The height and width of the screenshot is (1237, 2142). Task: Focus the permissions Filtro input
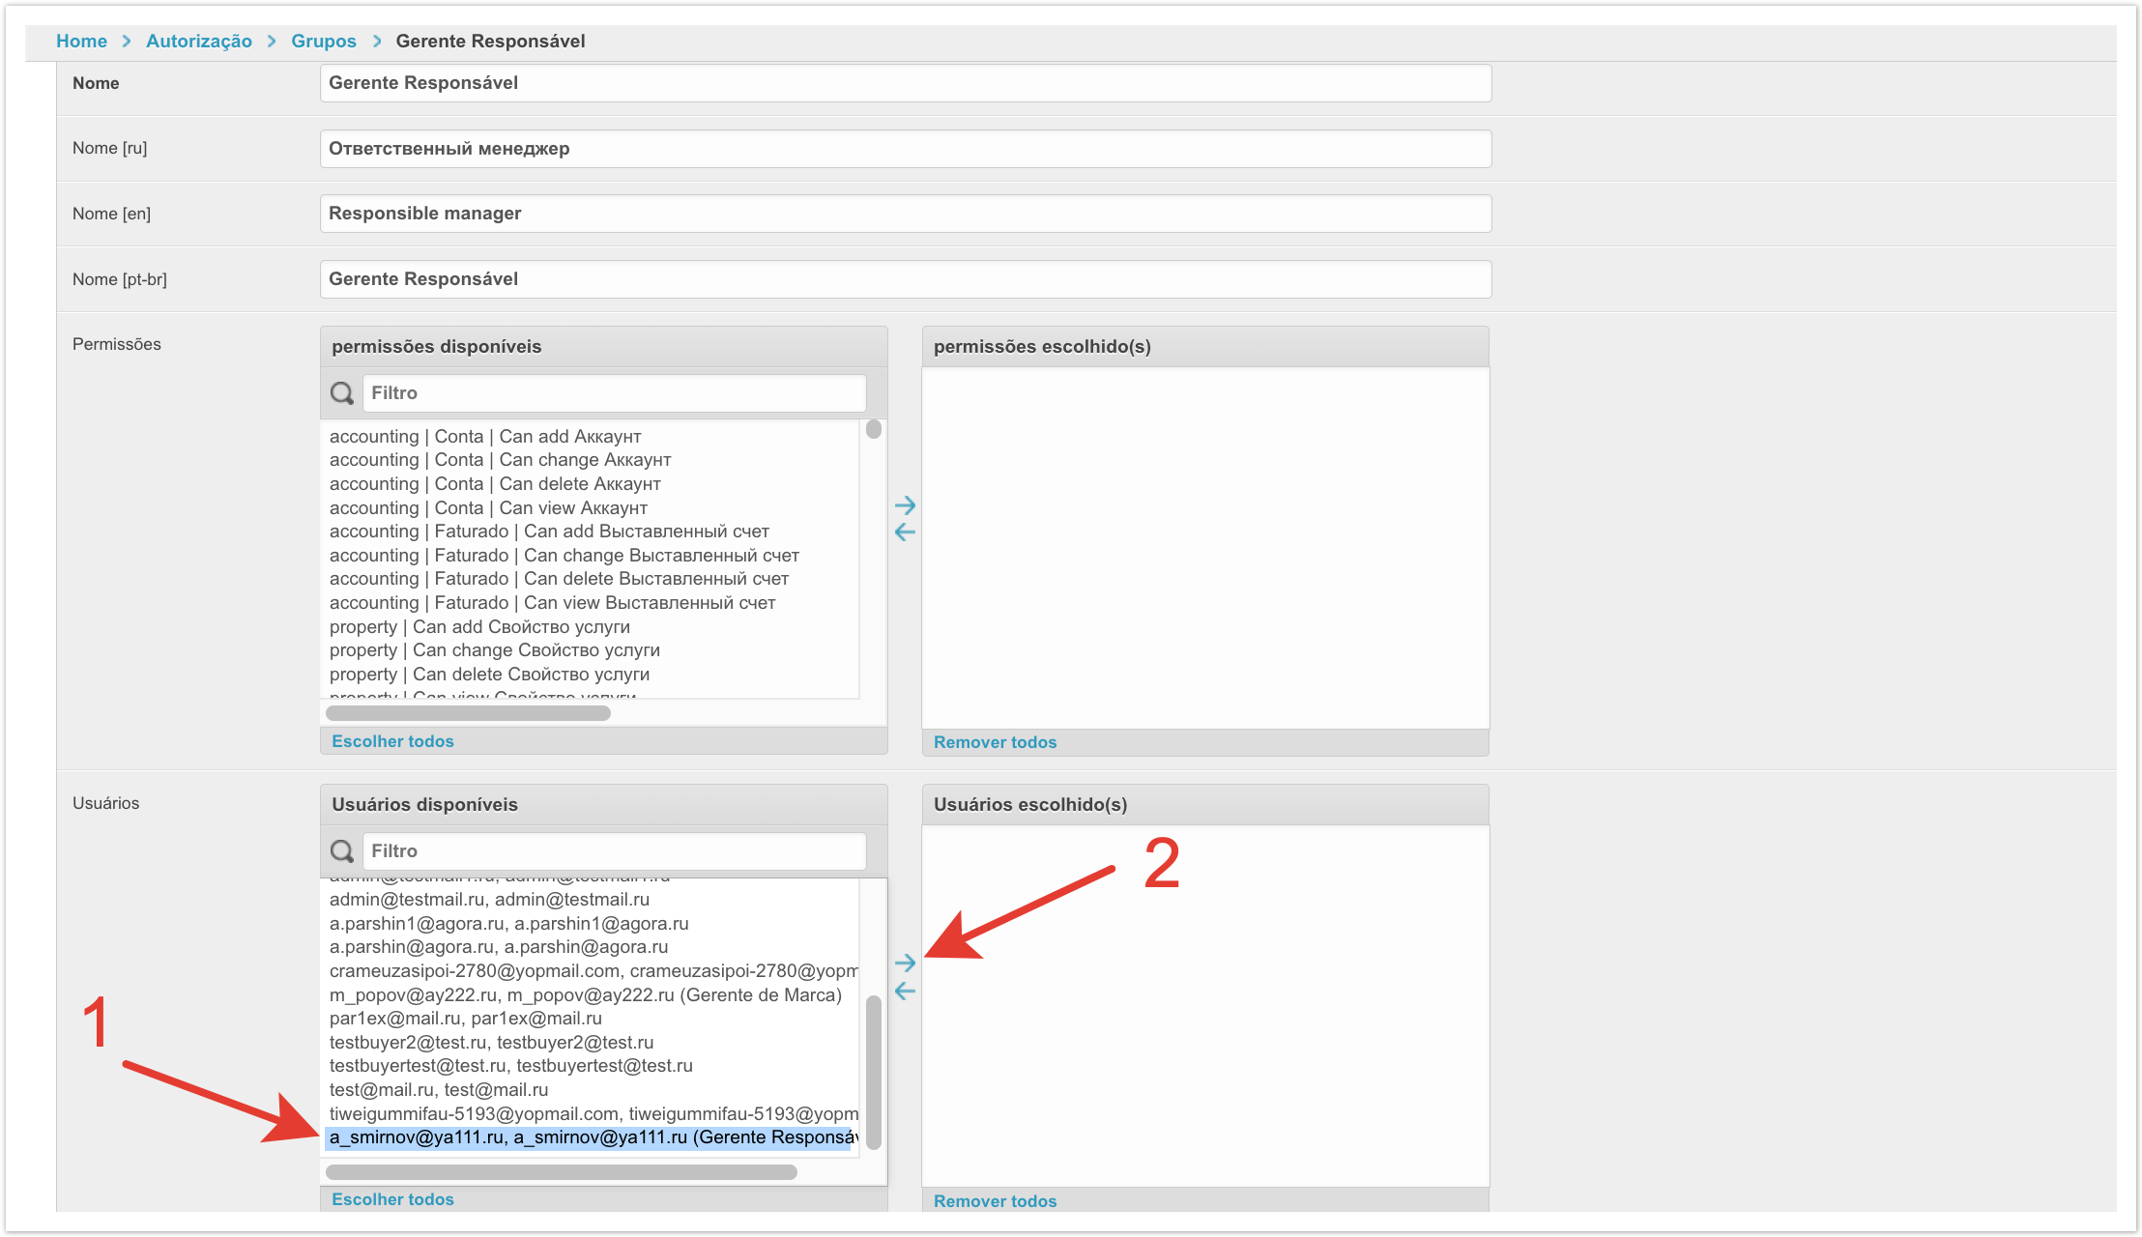[x=614, y=393]
